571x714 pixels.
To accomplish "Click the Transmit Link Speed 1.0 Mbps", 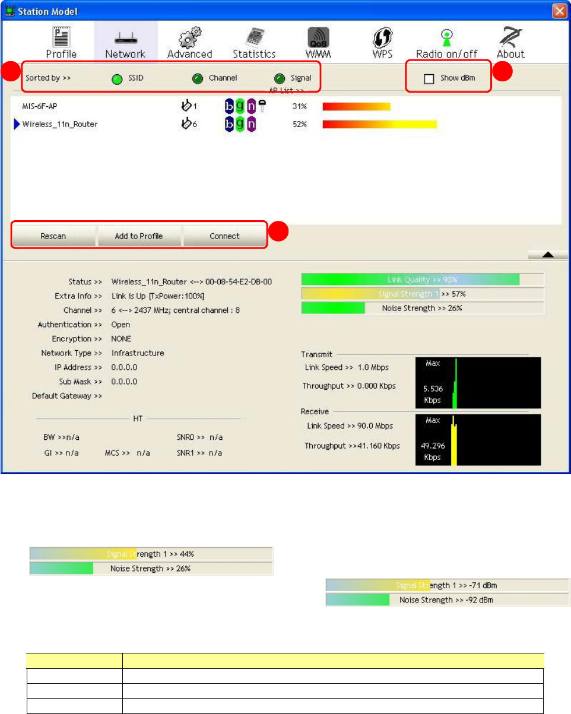I will pos(347,368).
